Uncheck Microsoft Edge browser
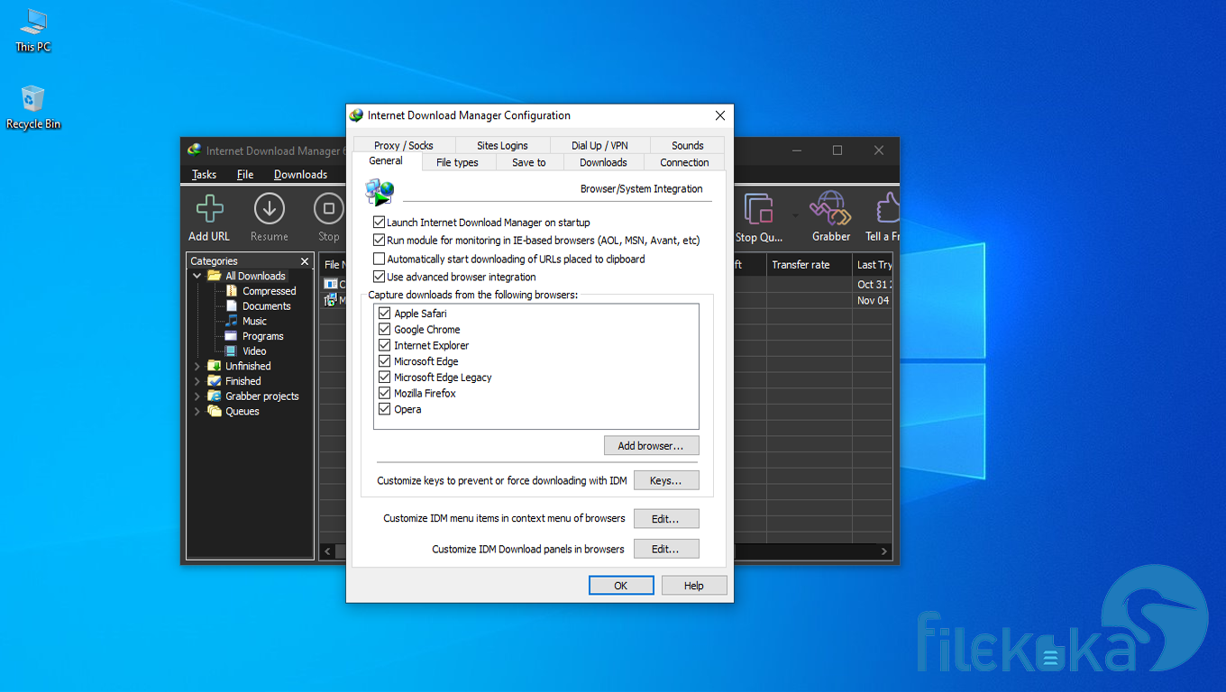This screenshot has width=1226, height=692. tap(385, 361)
